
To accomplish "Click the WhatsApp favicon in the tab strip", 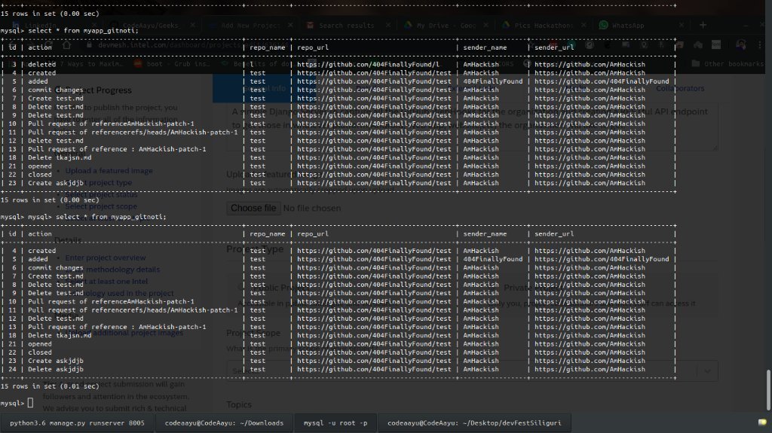I will (603, 25).
